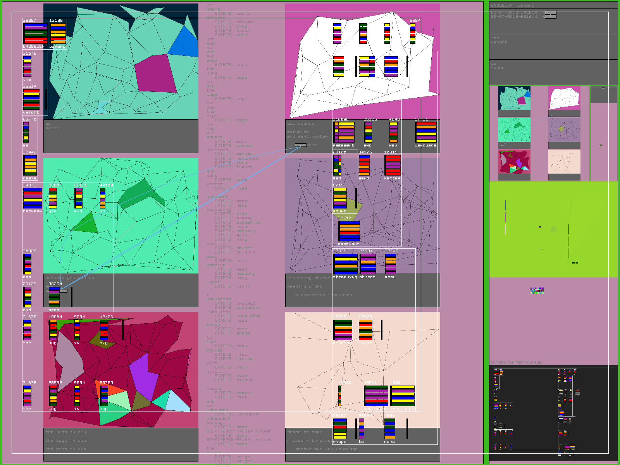This screenshot has height=465, width=620.
Task: Select the 10984 jug color block
Action: tap(53, 330)
